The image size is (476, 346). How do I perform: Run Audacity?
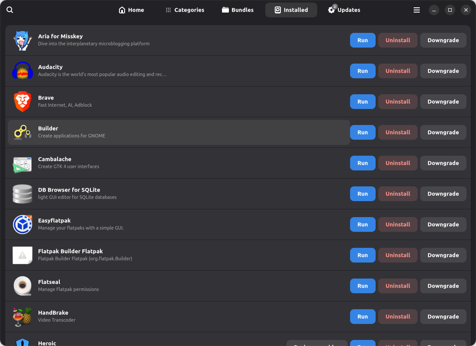363,71
